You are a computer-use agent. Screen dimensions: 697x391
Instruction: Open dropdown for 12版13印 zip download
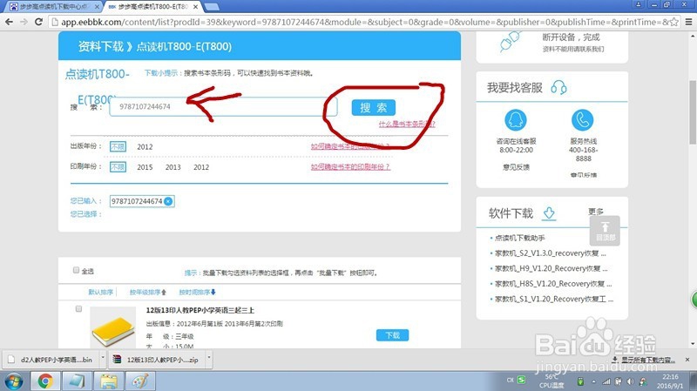click(x=209, y=359)
